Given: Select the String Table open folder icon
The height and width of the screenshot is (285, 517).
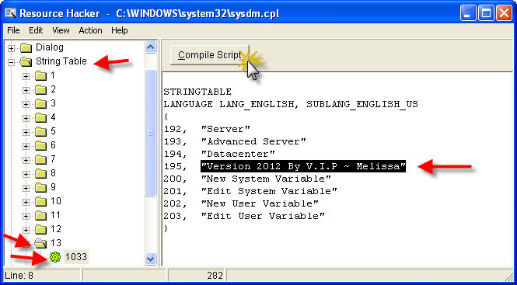Looking at the screenshot, I should (26, 61).
